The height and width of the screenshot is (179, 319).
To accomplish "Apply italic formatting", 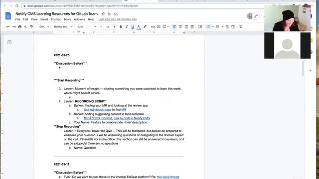I will tap(127, 27).
